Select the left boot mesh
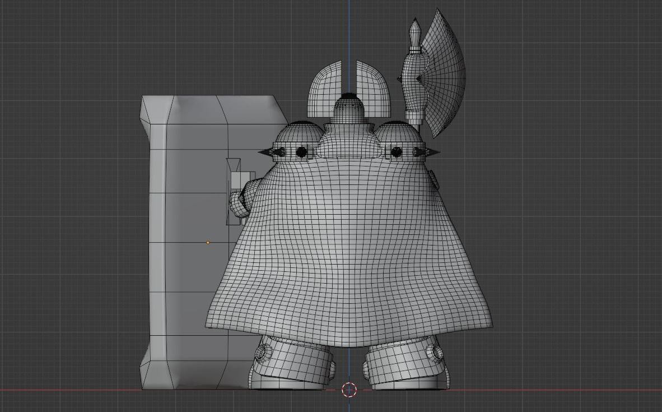 [x=292, y=363]
